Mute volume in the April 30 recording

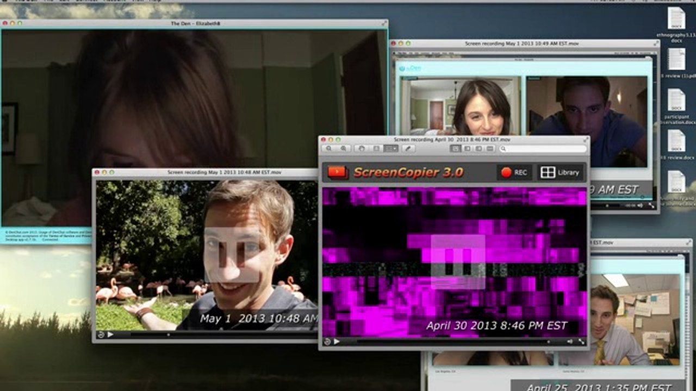[x=570, y=342]
